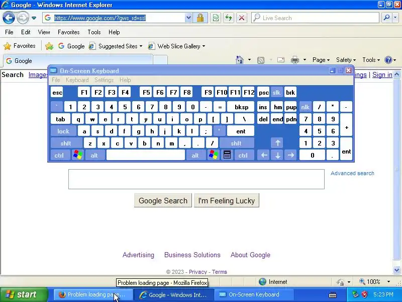Screen dimensions: 402x302
Task: Toggle caps lock key on keyboard
Action: pyautogui.click(x=63, y=131)
